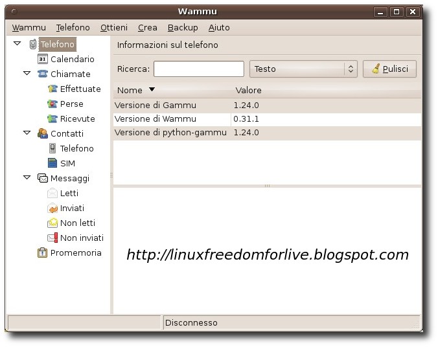The width and height of the screenshot is (438, 347).
Task: Click the Effettuate outgoing calls icon
Action: tap(52, 89)
